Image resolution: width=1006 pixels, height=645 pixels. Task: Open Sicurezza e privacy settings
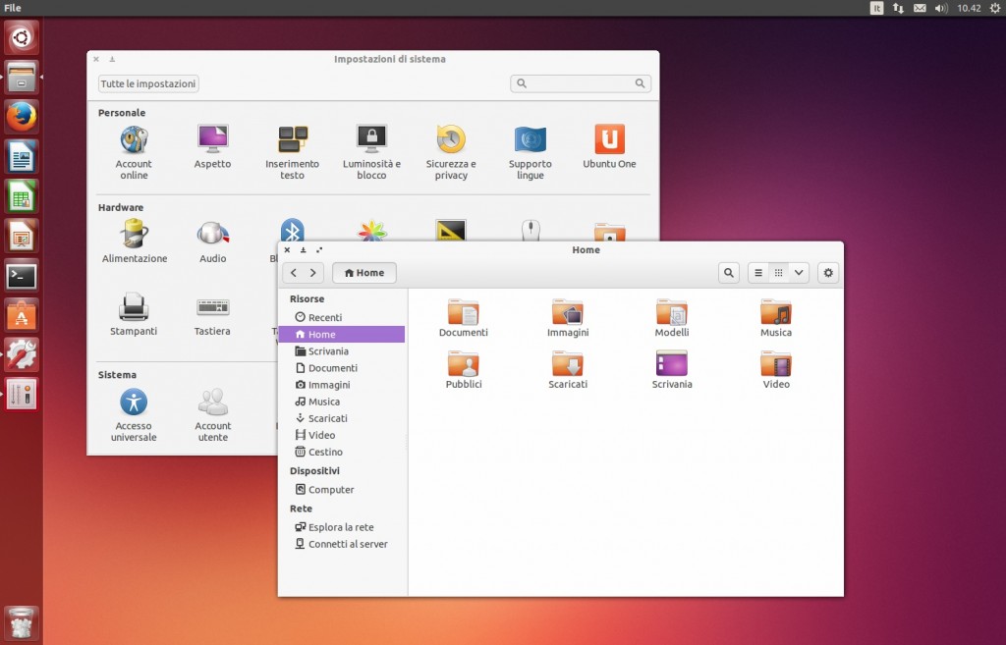[451, 140]
